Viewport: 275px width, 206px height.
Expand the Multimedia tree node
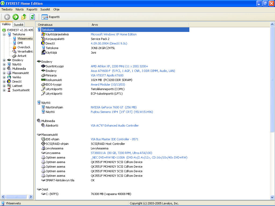pos(4,69)
